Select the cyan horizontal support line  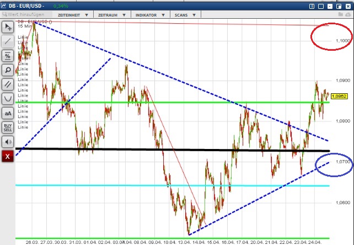[x=173, y=185]
